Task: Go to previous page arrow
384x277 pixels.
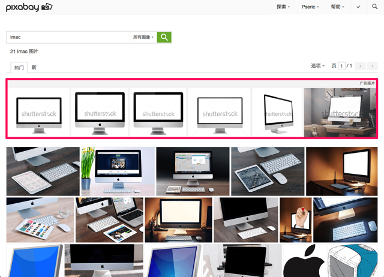Action: point(360,66)
